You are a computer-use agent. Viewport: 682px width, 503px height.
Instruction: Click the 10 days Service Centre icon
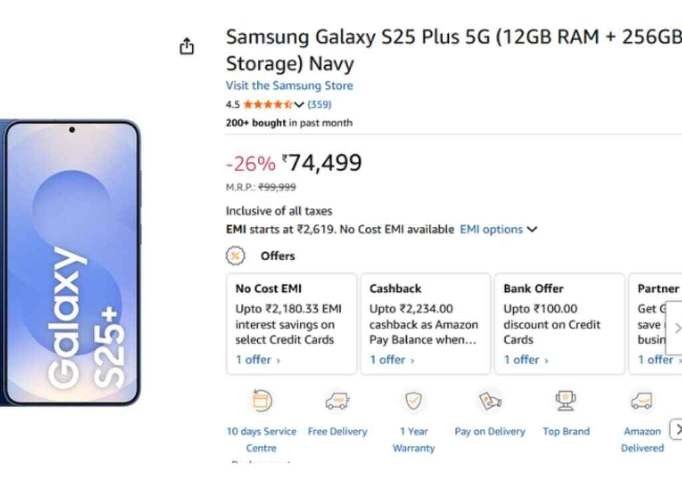(261, 399)
